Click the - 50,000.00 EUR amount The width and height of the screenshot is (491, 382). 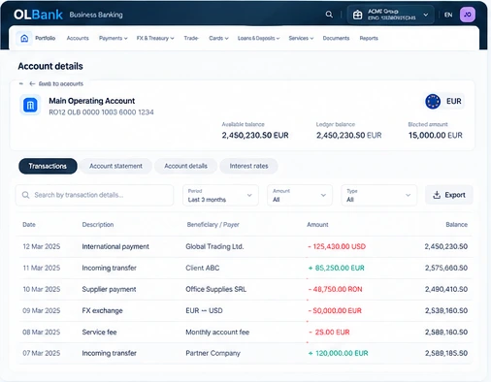(x=335, y=310)
